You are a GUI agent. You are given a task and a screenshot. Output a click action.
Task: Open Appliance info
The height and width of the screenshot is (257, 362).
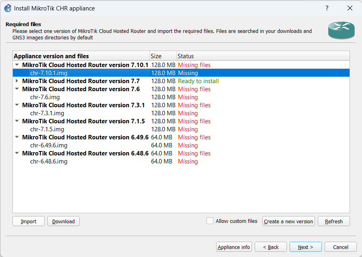(234, 247)
